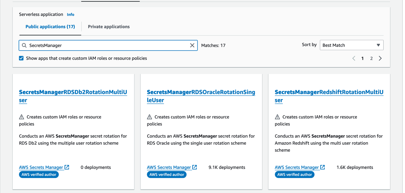The height and width of the screenshot is (193, 405).
Task: Click the 0 deployments text
Action: pos(96,167)
